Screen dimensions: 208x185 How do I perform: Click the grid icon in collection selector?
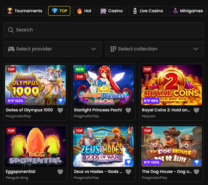(113, 49)
